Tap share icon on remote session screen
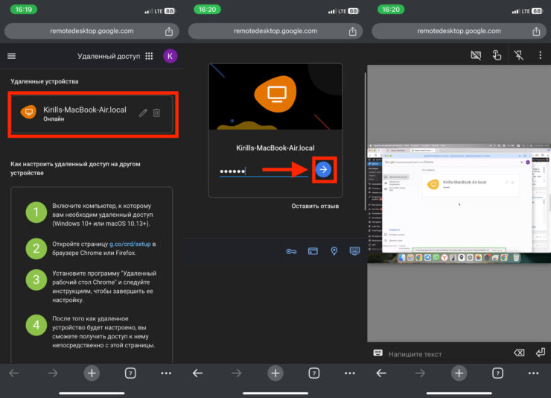The image size is (551, 398). point(536,31)
